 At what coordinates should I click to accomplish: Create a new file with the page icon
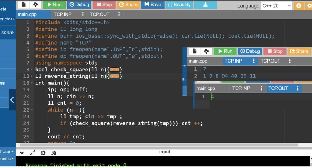pyautogui.click(x=23, y=5)
